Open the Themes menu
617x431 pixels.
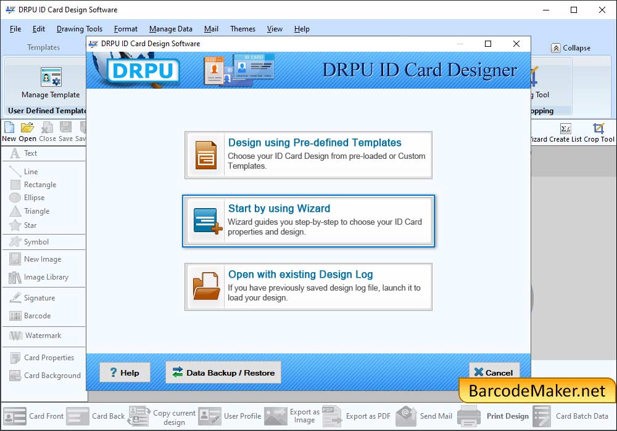click(x=242, y=29)
